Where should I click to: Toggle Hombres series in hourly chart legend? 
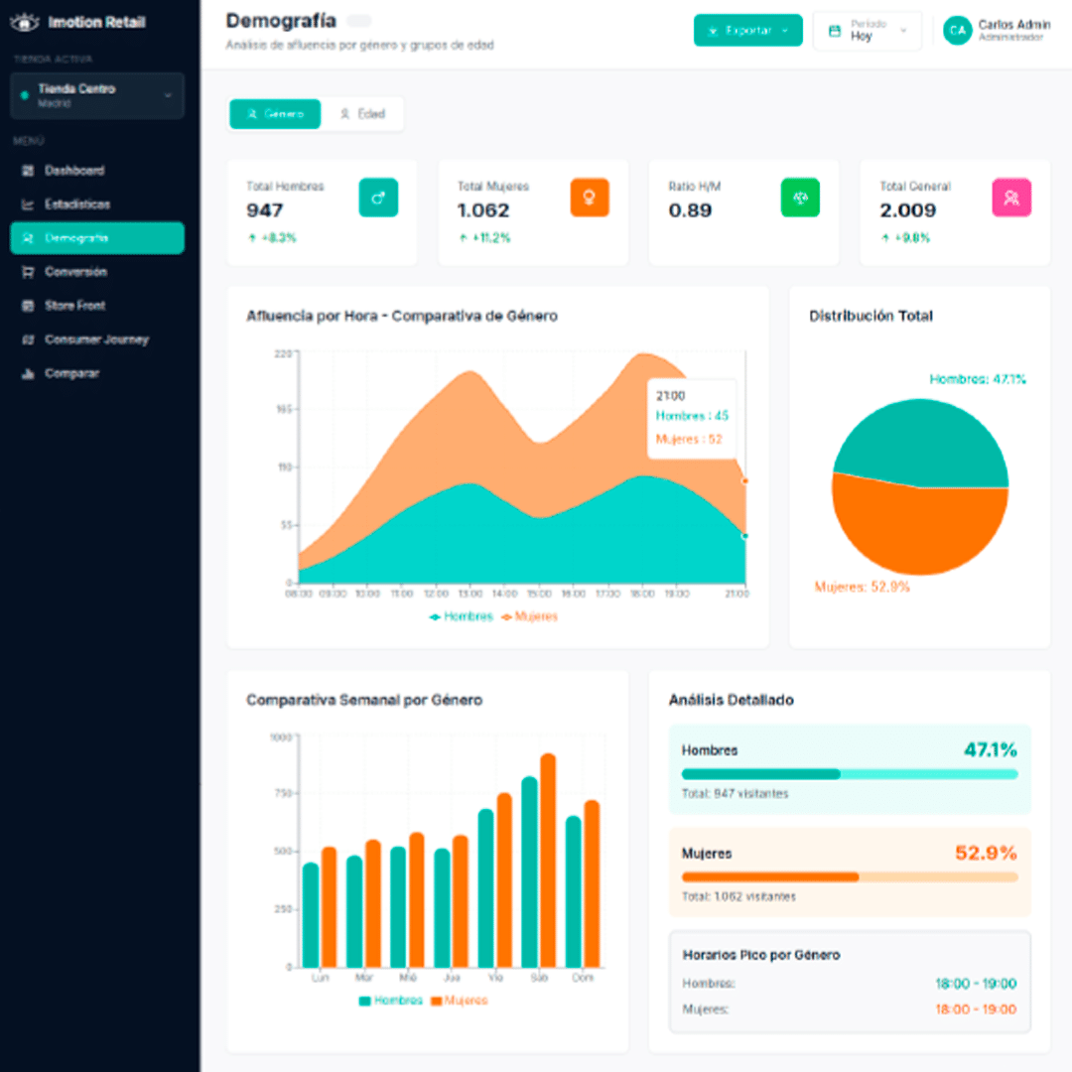point(461,616)
